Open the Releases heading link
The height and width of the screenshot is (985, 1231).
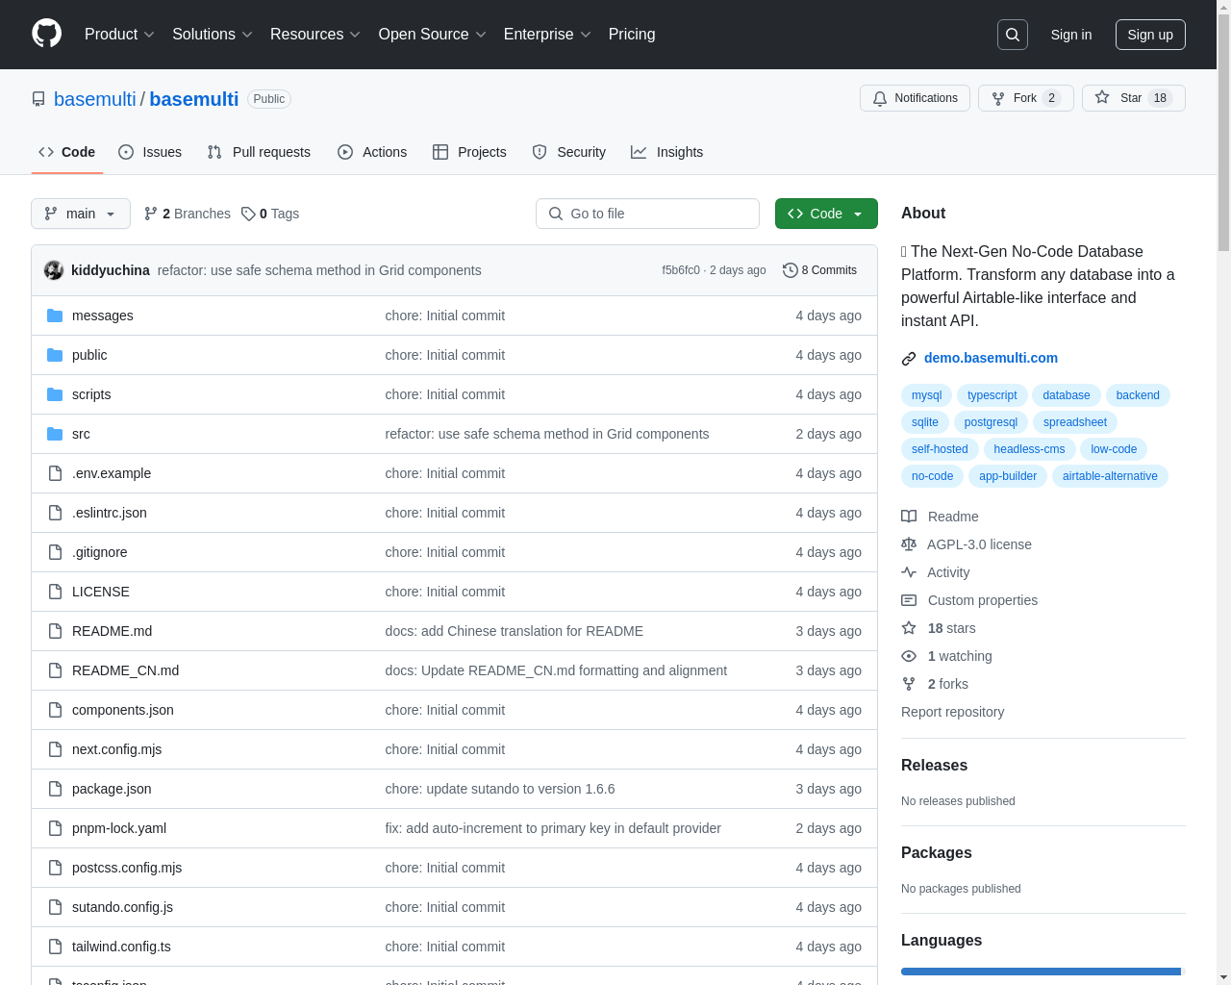934,766
